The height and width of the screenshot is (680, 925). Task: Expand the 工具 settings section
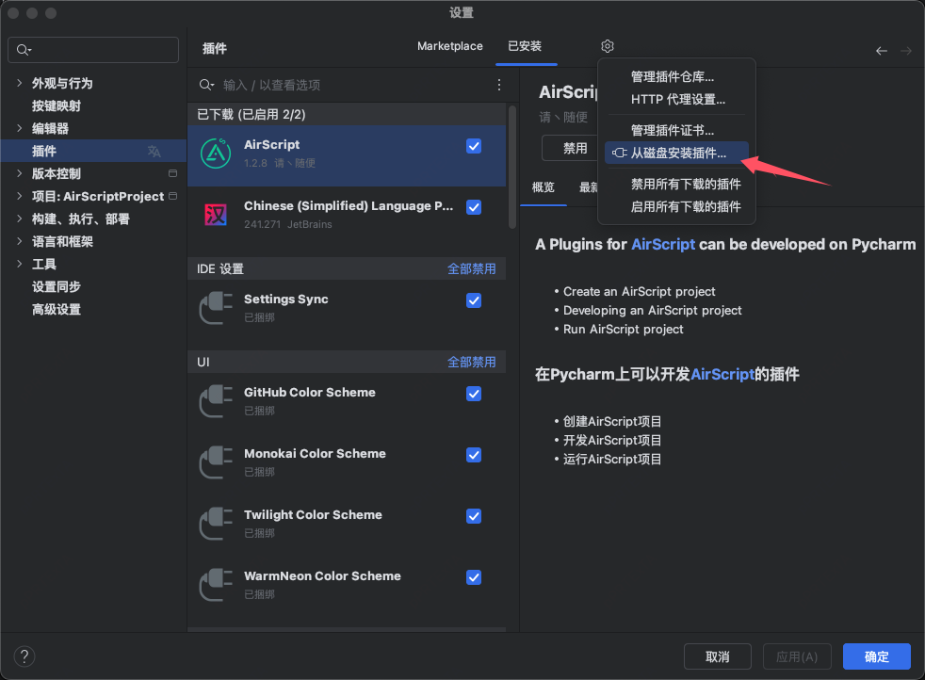[x=20, y=264]
